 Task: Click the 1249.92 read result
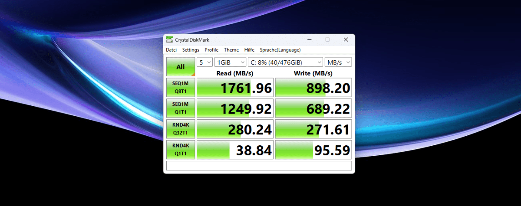click(x=235, y=108)
